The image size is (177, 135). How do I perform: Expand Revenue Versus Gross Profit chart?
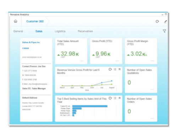(120, 69)
